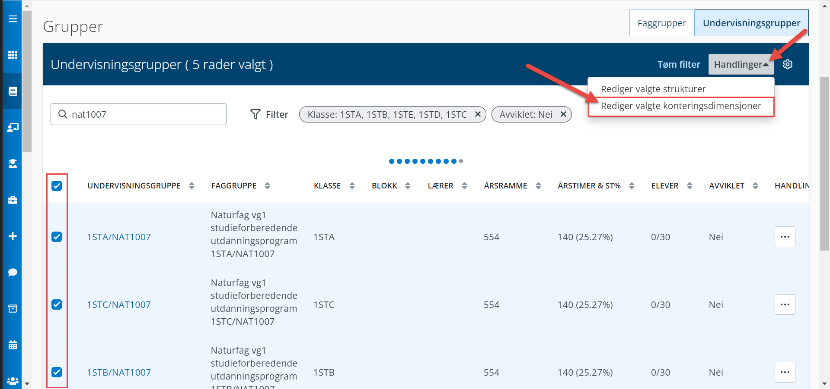This screenshot has width=830, height=389.
Task: Open the archive box icon in sidebar
Action: click(x=13, y=308)
